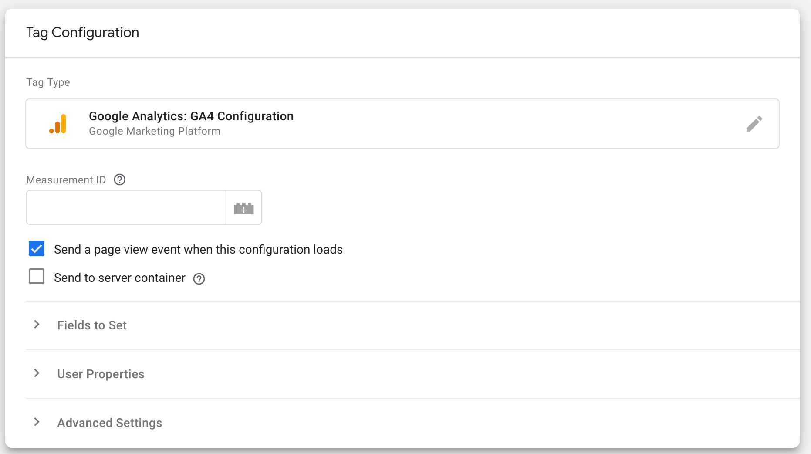Open the tag type editor via pencil icon
The height and width of the screenshot is (454, 811).
[x=754, y=123]
